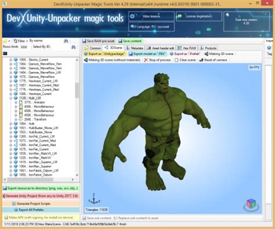The height and width of the screenshot is (229, 275).
Task: Open the Products tab
Action: [x=208, y=48]
